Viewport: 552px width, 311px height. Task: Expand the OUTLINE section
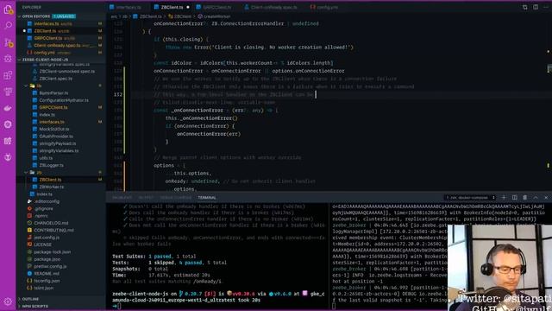30,299
